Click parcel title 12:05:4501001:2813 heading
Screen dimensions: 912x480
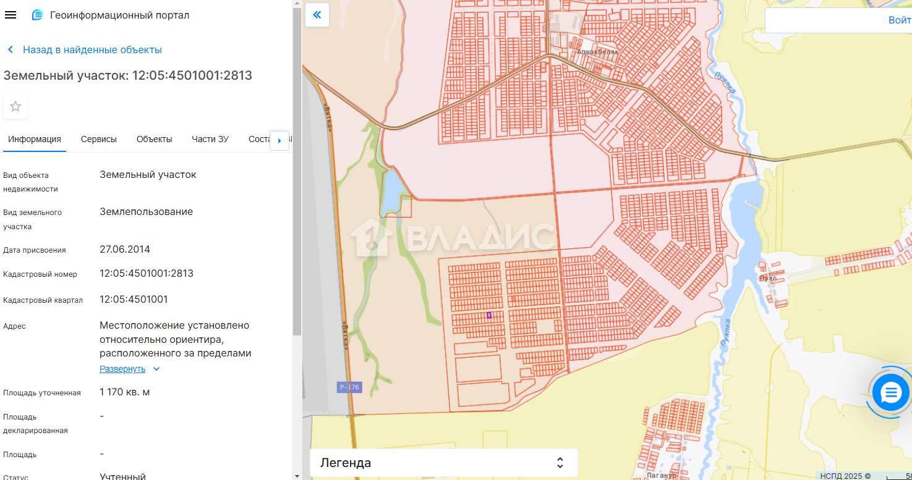coord(128,75)
